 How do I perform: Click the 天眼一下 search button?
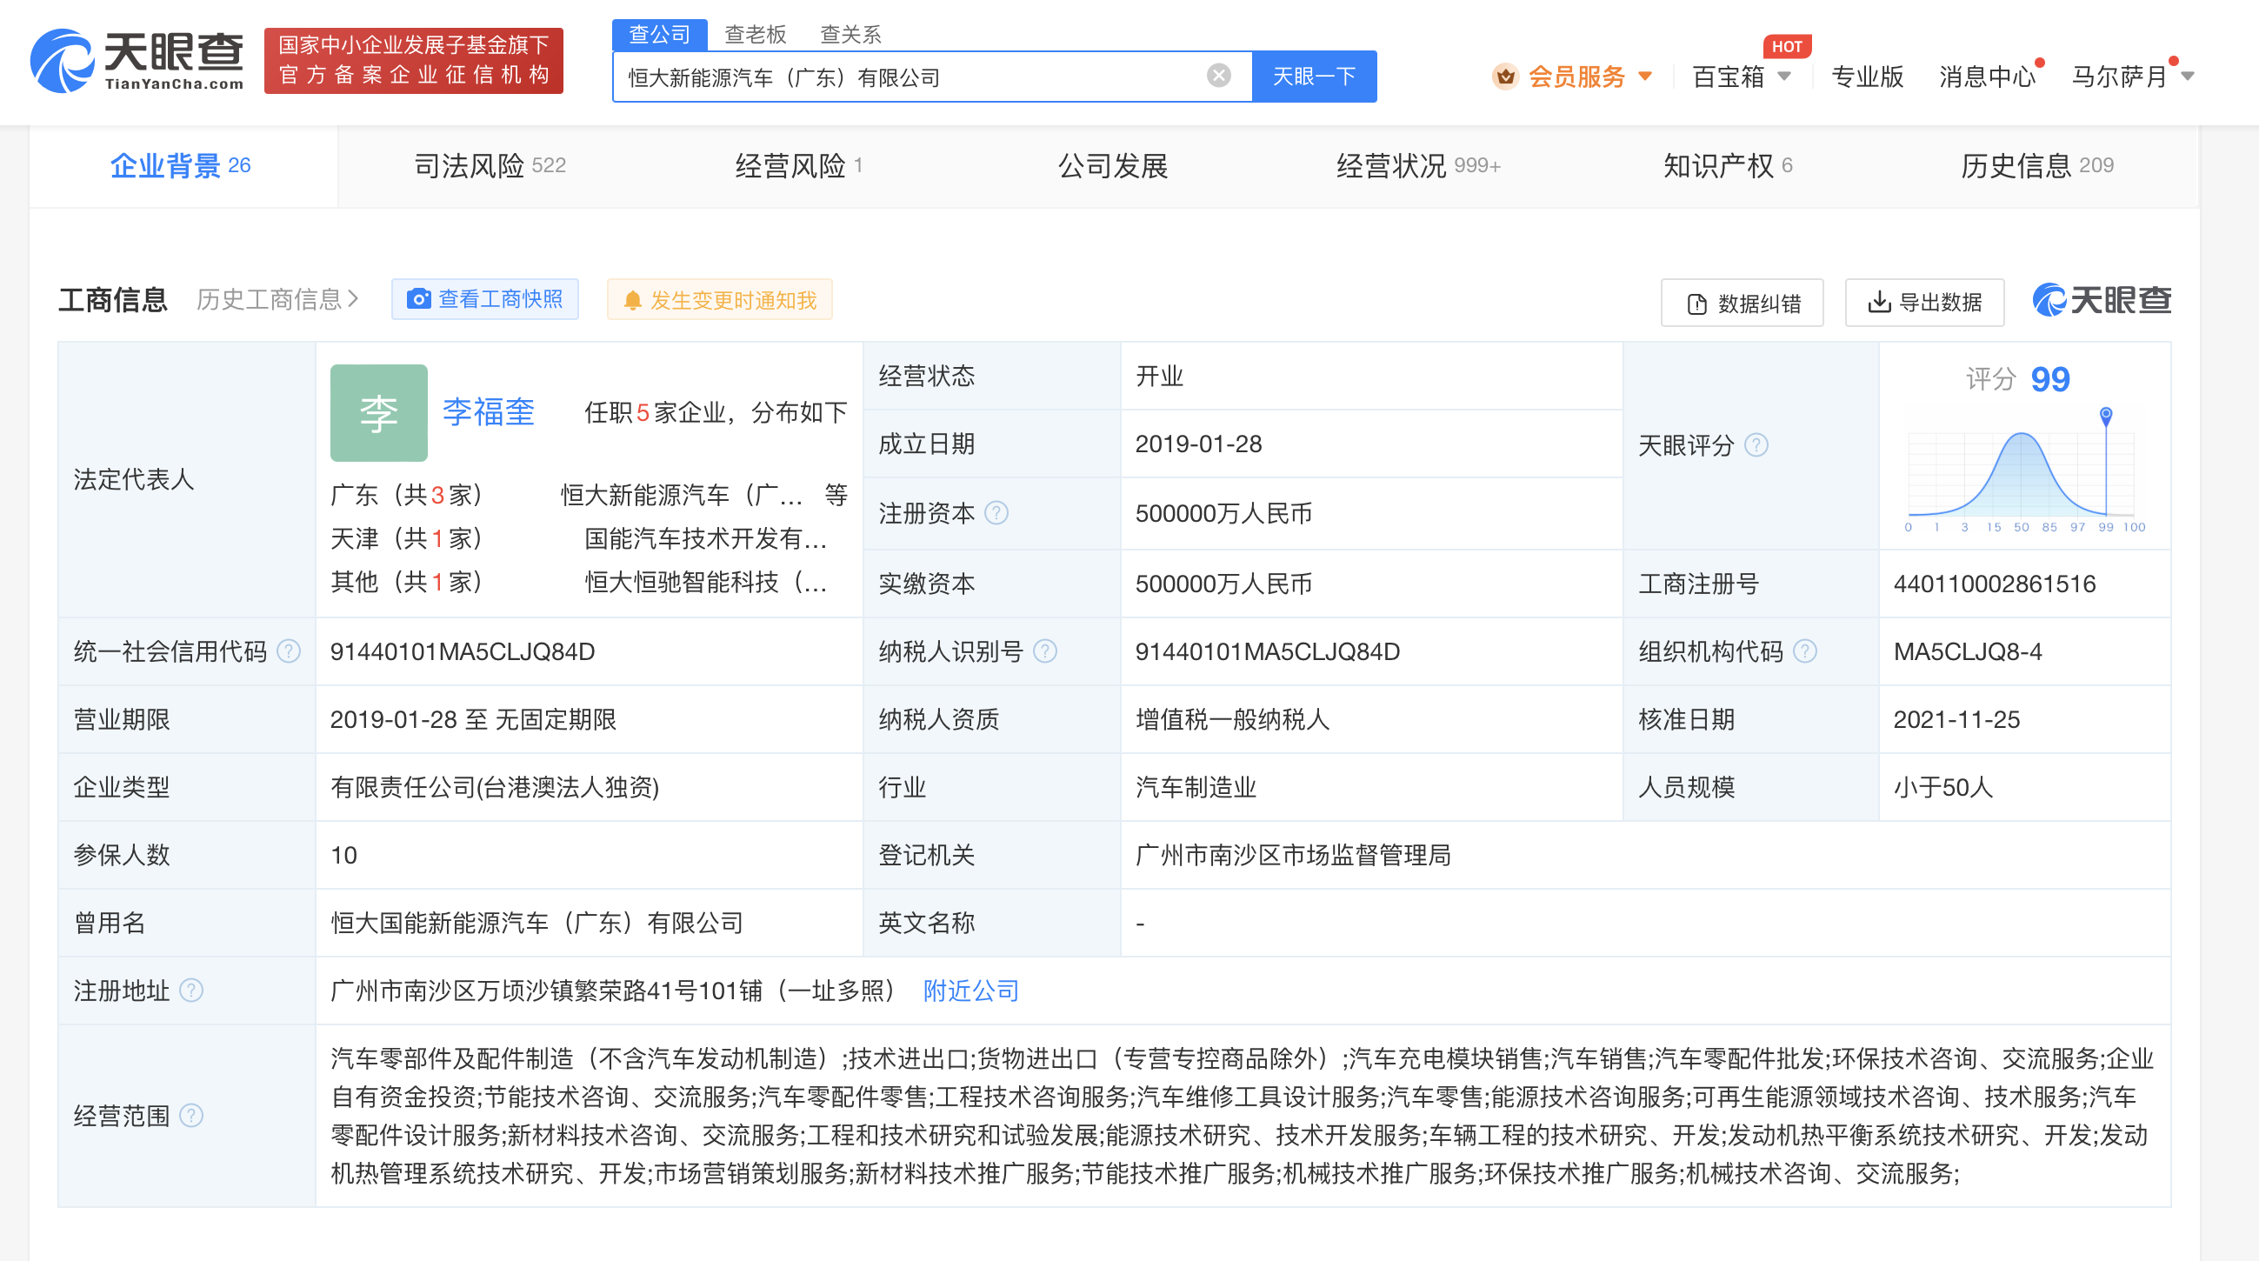(x=1314, y=77)
